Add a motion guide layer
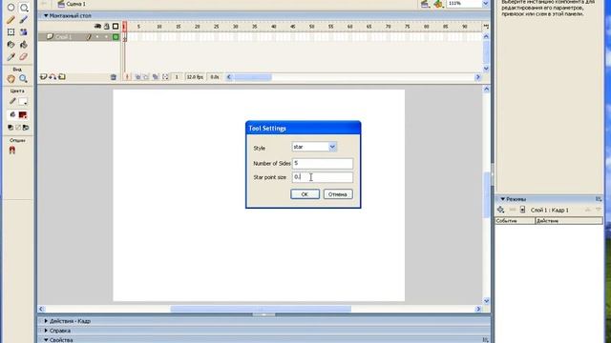The height and width of the screenshot is (343, 611). pos(53,77)
